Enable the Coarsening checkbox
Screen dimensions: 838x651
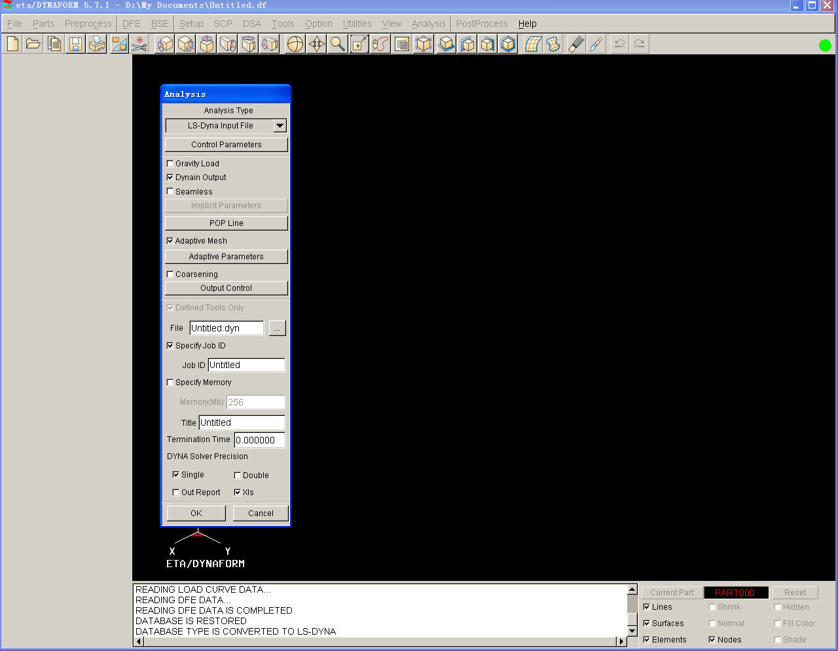tap(170, 274)
